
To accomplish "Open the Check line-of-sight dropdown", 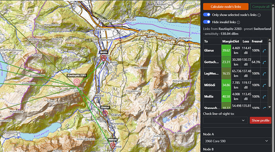I will (x=225, y=120).
